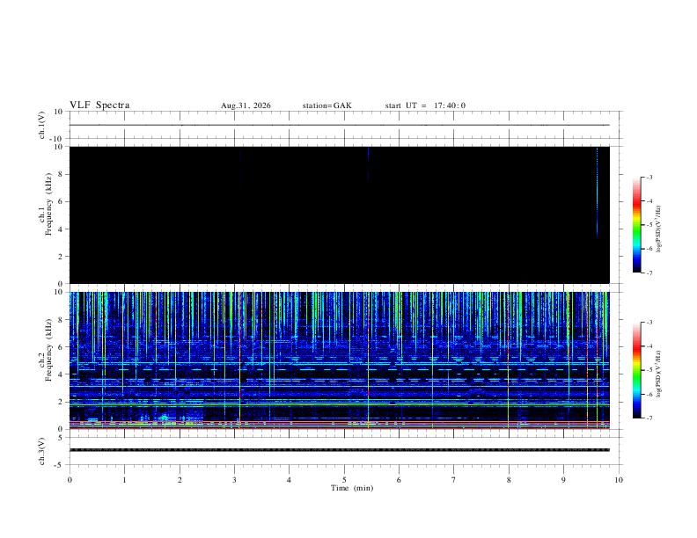Click the ch.1 black spectrogram panel
This screenshot has height=538, width=697.
[x=340, y=214]
